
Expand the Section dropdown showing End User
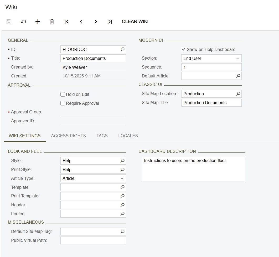(x=211, y=58)
